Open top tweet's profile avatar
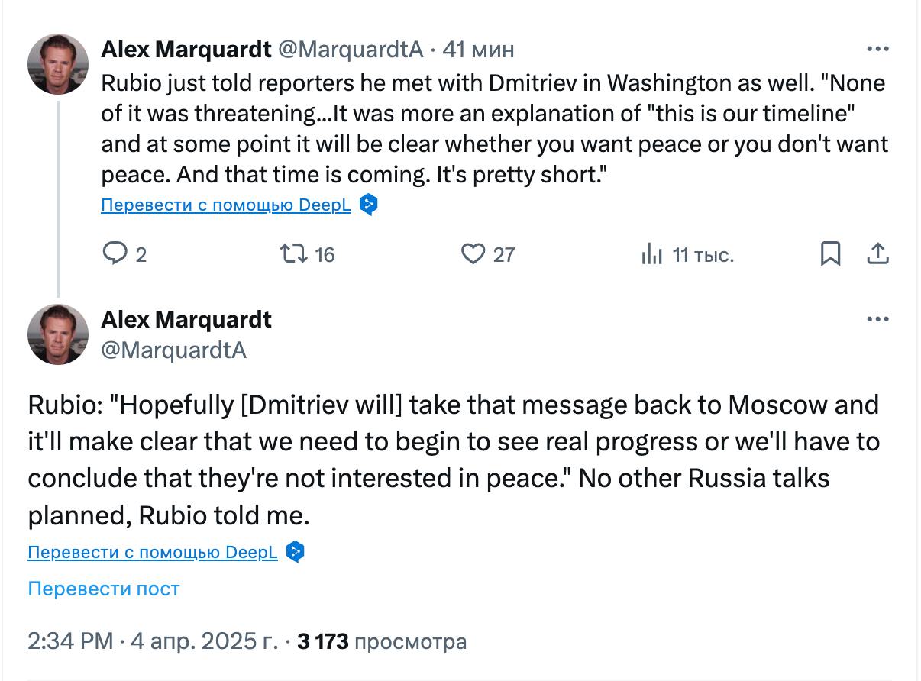 pyautogui.click(x=58, y=64)
